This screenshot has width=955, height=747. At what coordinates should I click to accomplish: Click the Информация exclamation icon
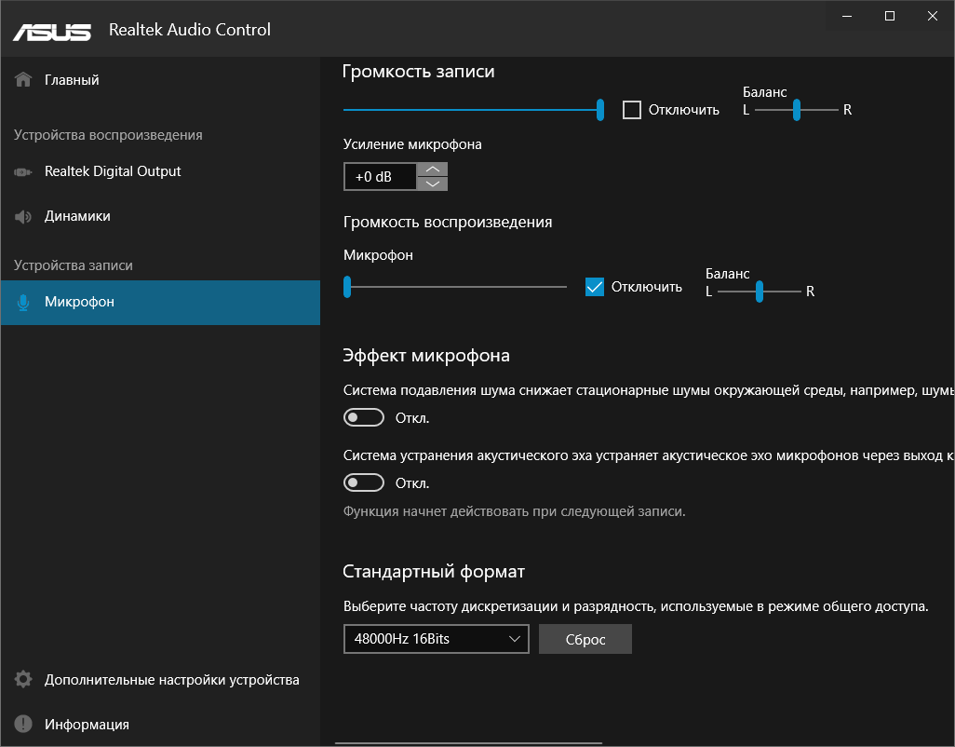coord(24,725)
